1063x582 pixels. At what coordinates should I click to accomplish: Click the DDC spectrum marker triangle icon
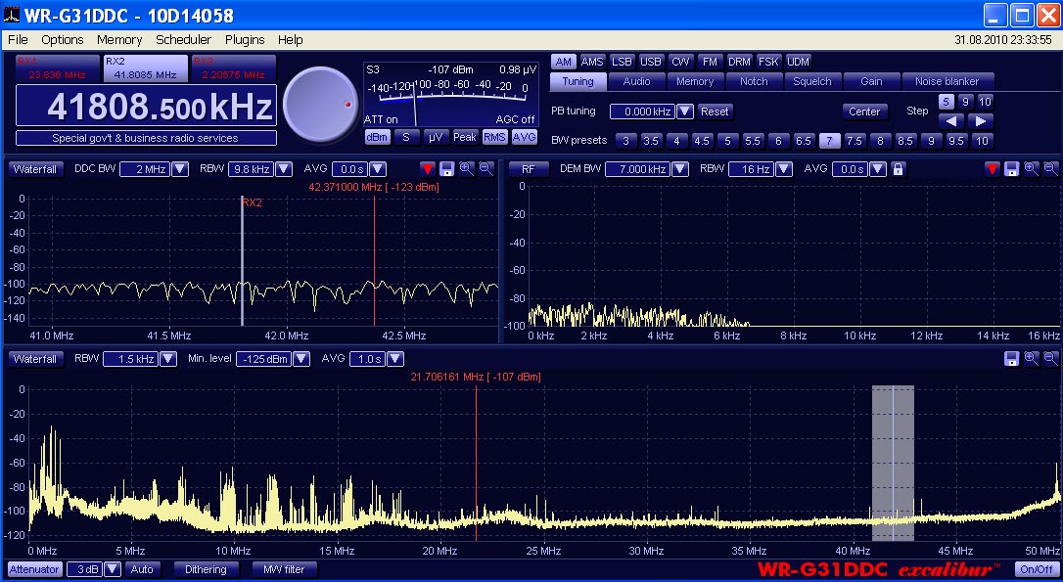coord(427,168)
